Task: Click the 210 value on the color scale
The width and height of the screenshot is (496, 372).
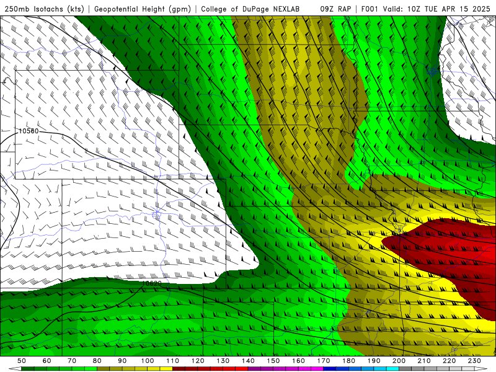Action: click(x=424, y=361)
